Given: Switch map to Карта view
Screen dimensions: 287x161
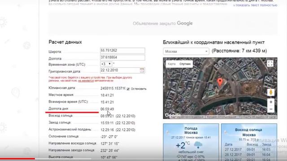Looking at the screenshot, I should point(172,64).
